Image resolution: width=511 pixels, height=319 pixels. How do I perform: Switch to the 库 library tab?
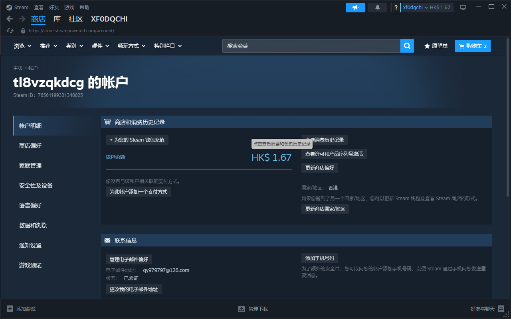tap(57, 19)
